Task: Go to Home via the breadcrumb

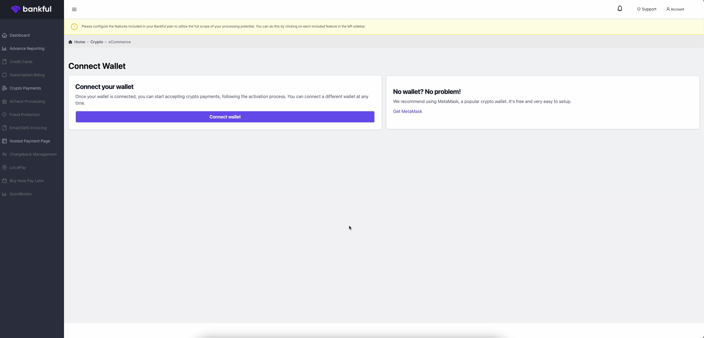Action: click(80, 42)
